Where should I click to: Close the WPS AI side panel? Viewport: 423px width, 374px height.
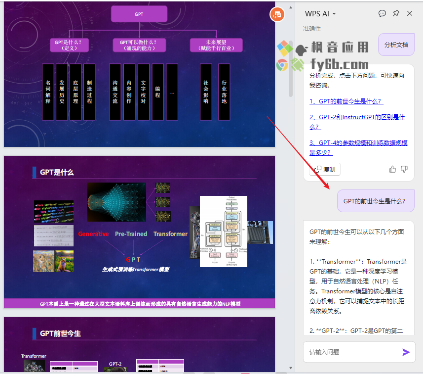(410, 13)
